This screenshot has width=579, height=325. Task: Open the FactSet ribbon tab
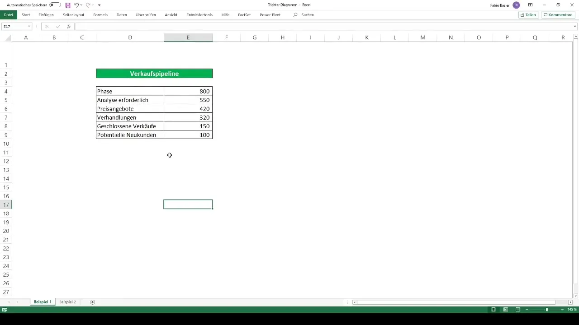pyautogui.click(x=244, y=15)
